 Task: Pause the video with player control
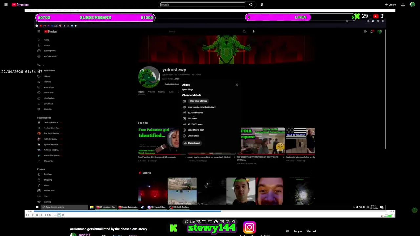pyautogui.click(x=27, y=215)
